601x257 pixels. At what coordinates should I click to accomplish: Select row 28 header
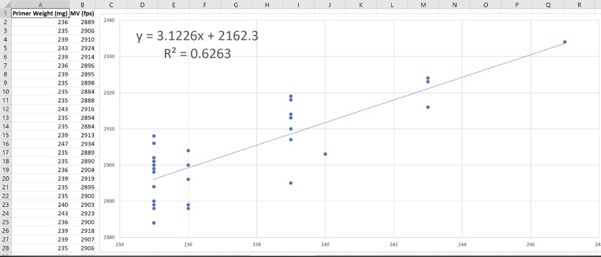(x=5, y=249)
